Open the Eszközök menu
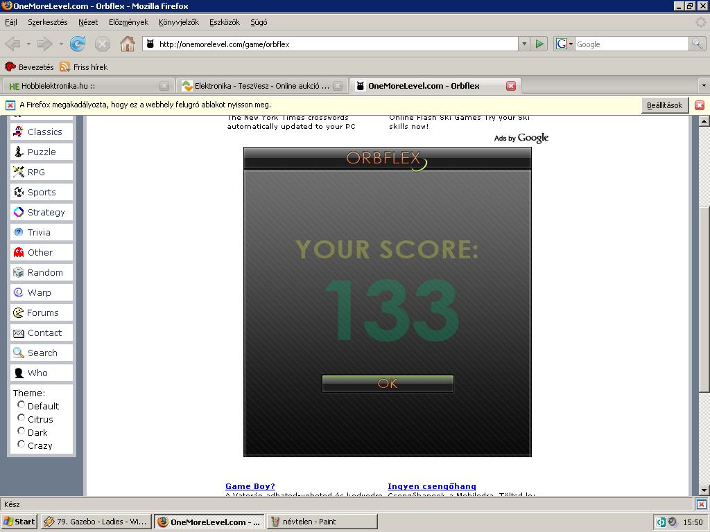This screenshot has width=710, height=532. point(225,22)
